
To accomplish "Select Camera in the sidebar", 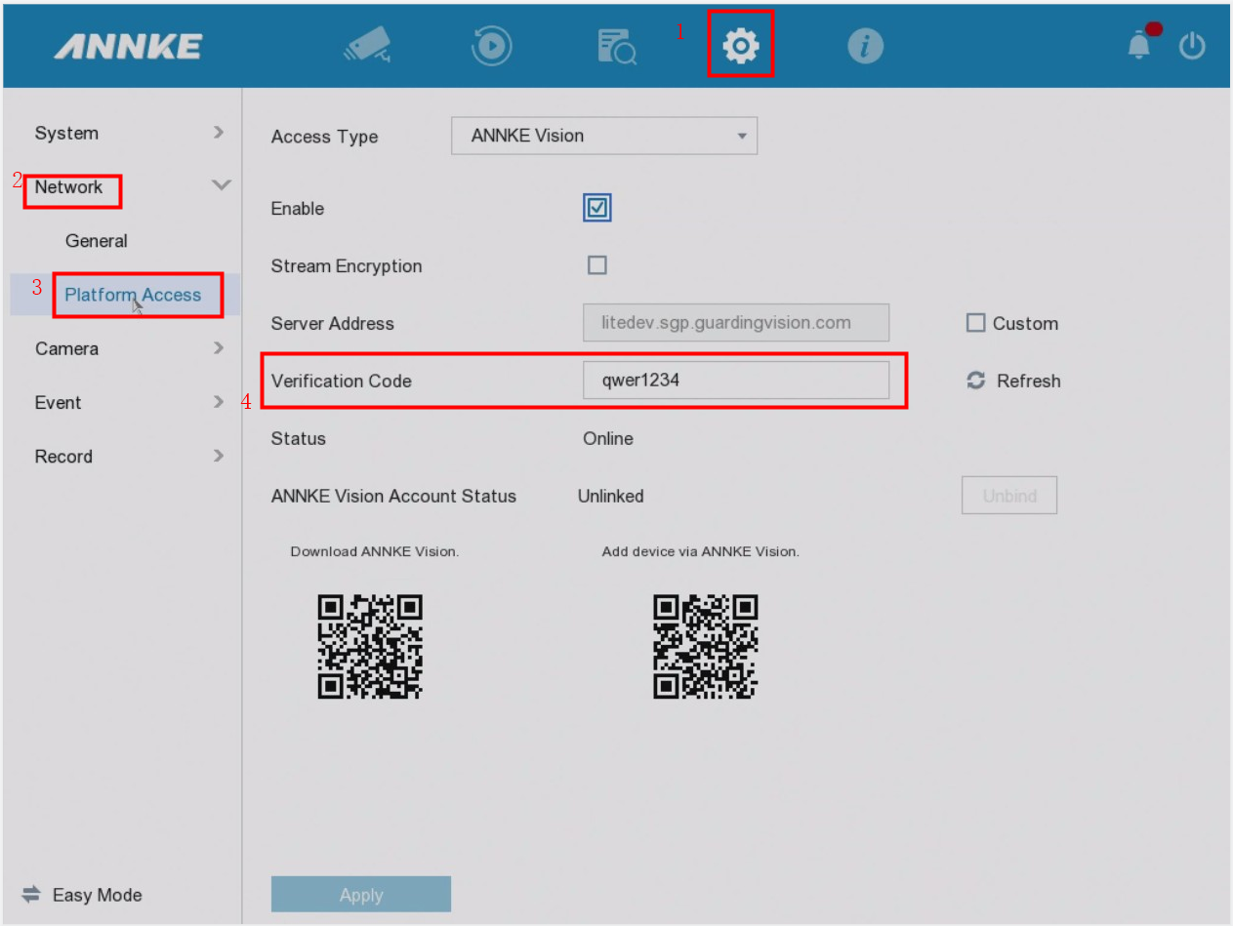I will 66,348.
